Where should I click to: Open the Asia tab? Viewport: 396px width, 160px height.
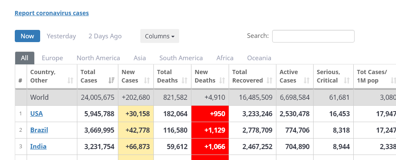click(139, 58)
